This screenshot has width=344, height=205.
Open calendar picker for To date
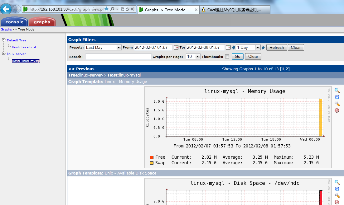(x=228, y=48)
